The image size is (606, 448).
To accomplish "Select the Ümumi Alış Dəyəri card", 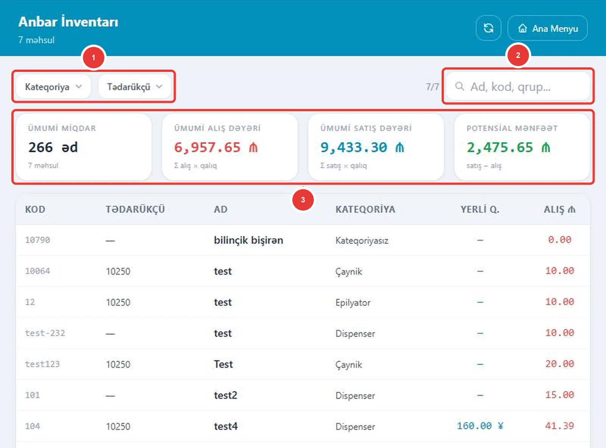I will pos(230,147).
